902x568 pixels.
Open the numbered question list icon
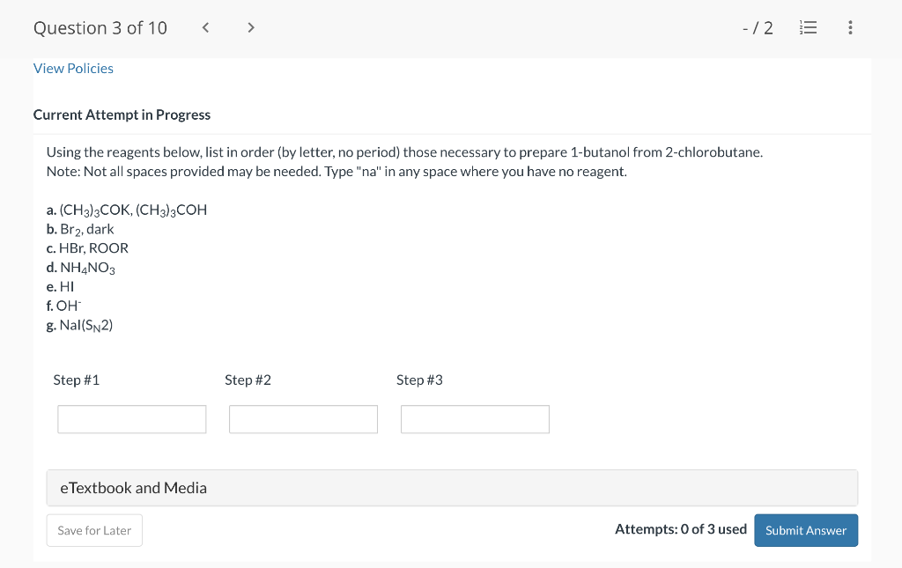coord(808,27)
